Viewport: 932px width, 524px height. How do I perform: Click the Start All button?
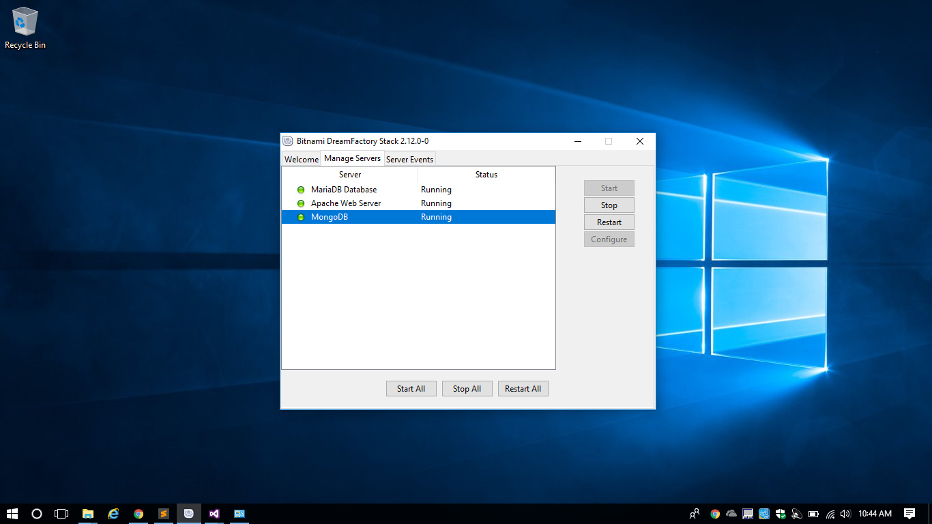pos(411,389)
